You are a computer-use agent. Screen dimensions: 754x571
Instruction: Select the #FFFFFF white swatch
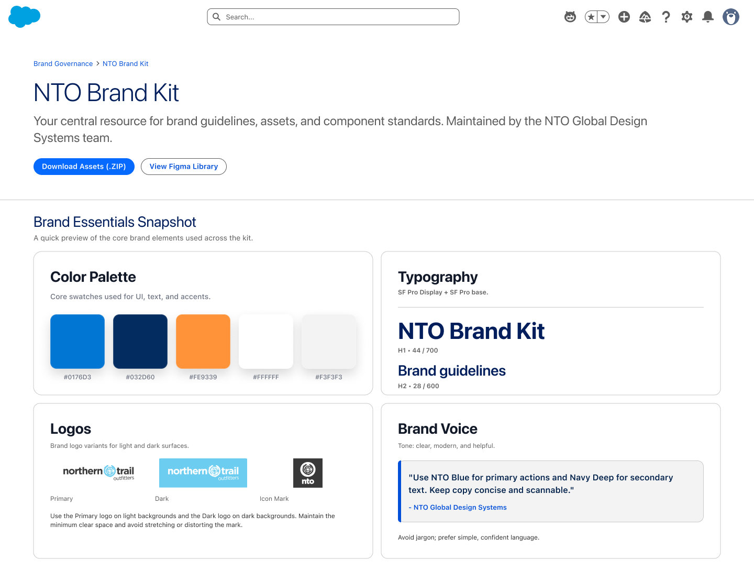pyautogui.click(x=266, y=342)
